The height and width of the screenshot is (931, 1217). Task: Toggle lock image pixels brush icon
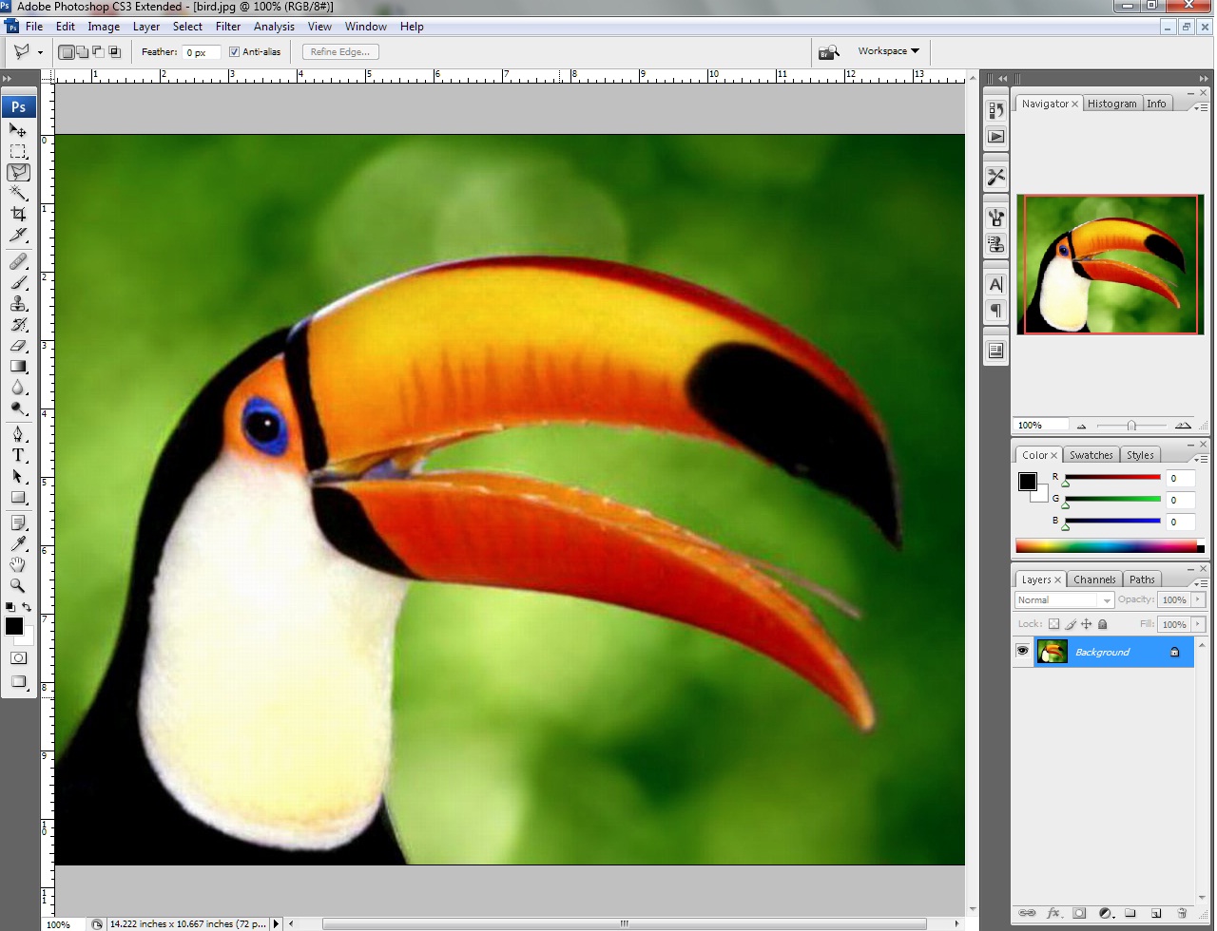(1071, 624)
